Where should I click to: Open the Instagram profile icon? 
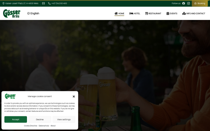point(189,3)
